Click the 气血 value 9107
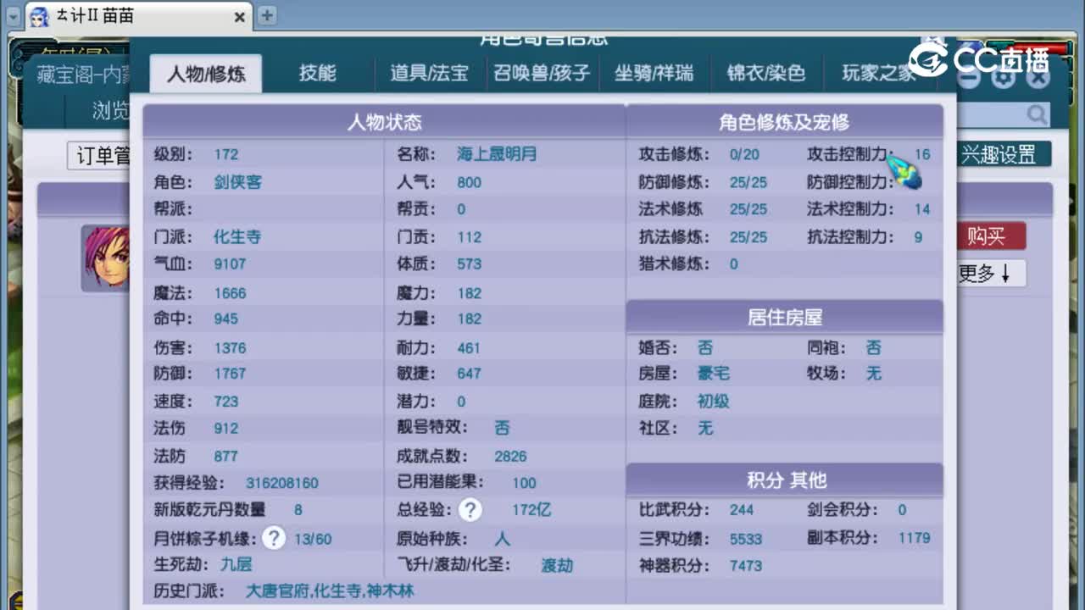Viewport: 1085px width, 610px height. pyautogui.click(x=230, y=263)
